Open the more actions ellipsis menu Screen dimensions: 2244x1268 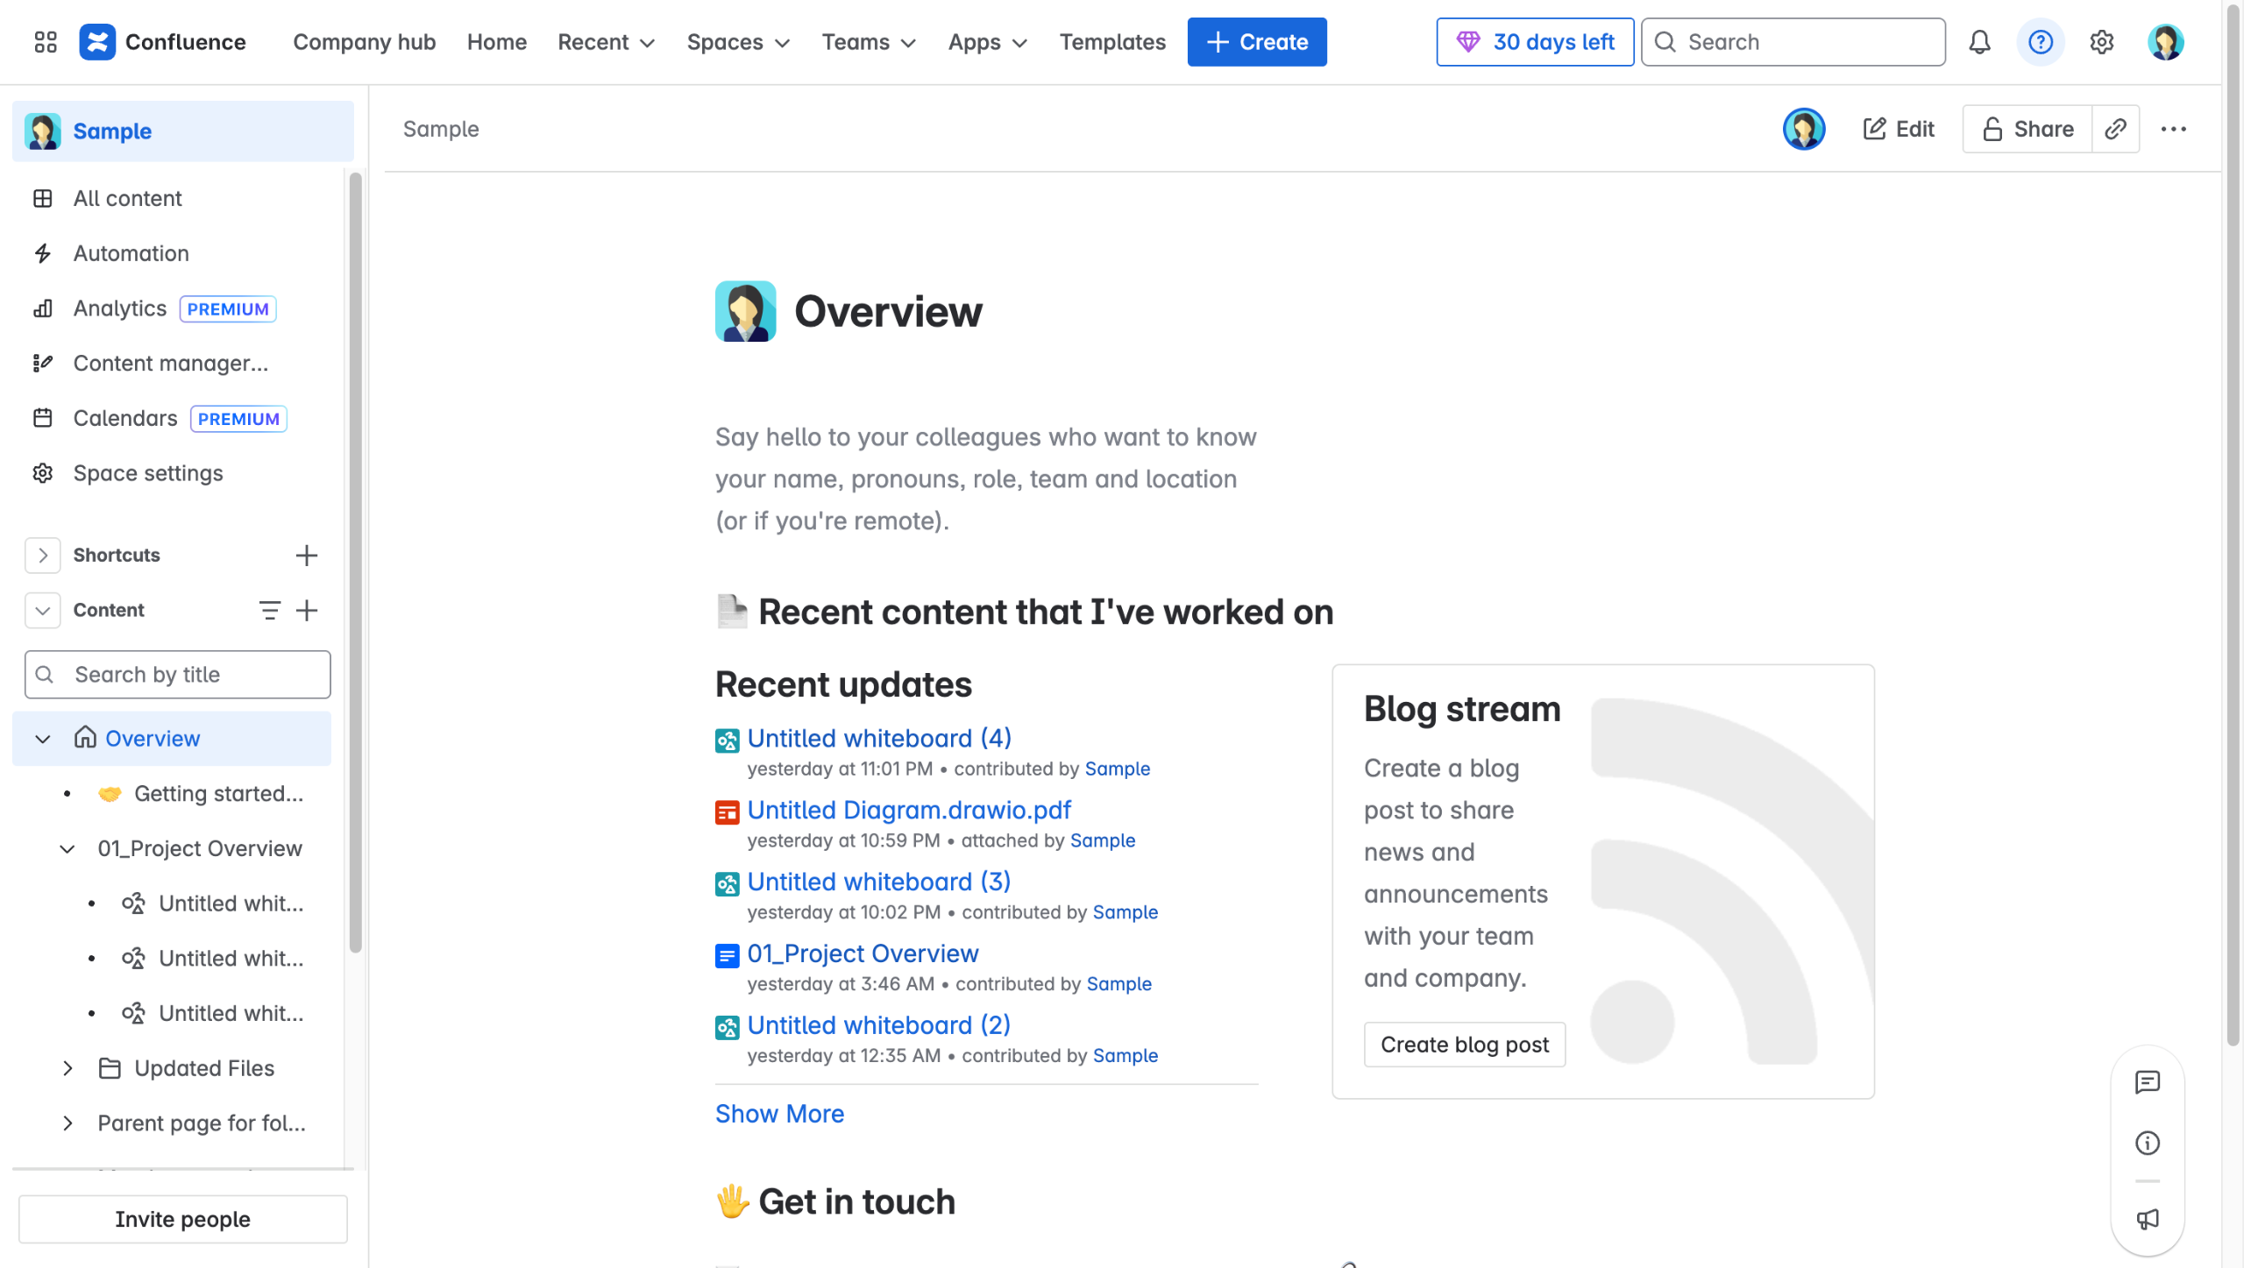click(x=2173, y=129)
